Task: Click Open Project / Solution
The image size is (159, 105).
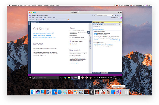Action: (76, 41)
